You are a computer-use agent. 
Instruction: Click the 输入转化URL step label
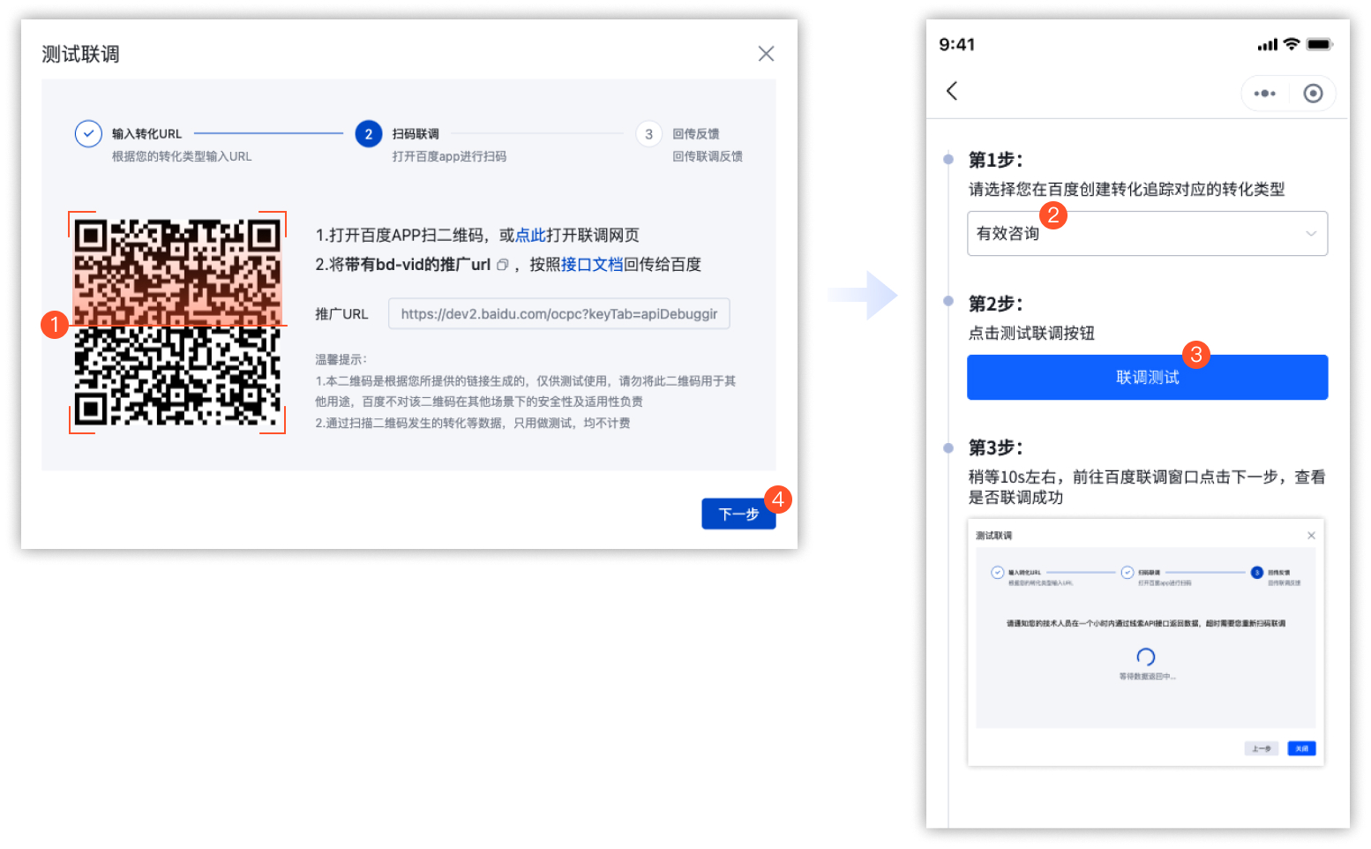[x=146, y=134]
